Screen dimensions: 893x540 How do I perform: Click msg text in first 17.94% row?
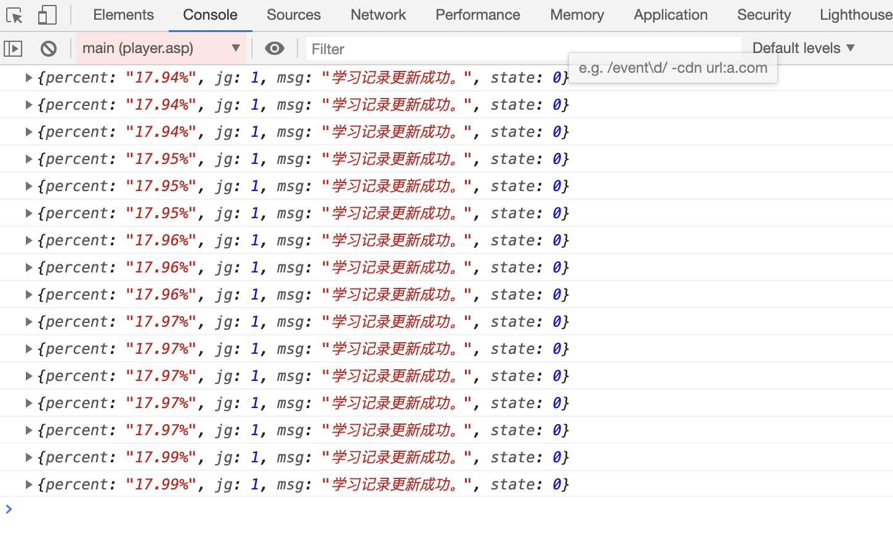[397, 78]
